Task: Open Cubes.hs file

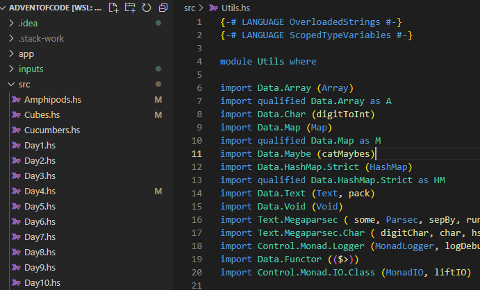Action: tap(42, 115)
